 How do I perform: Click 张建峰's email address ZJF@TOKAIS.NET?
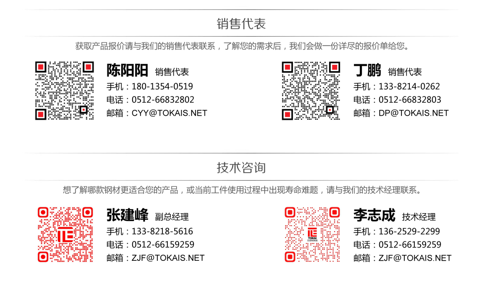168,258
